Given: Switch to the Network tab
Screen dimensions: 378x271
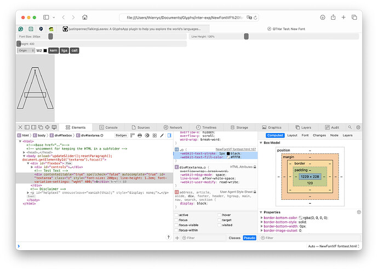Looking at the screenshot, I should tap(173, 128).
